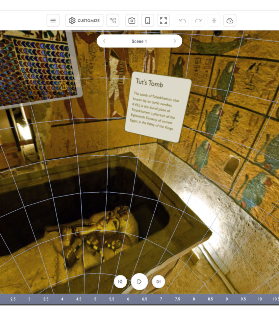The height and width of the screenshot is (316, 279).
Task: Jump to 8 on the timeline
Action: pyautogui.click(x=194, y=299)
